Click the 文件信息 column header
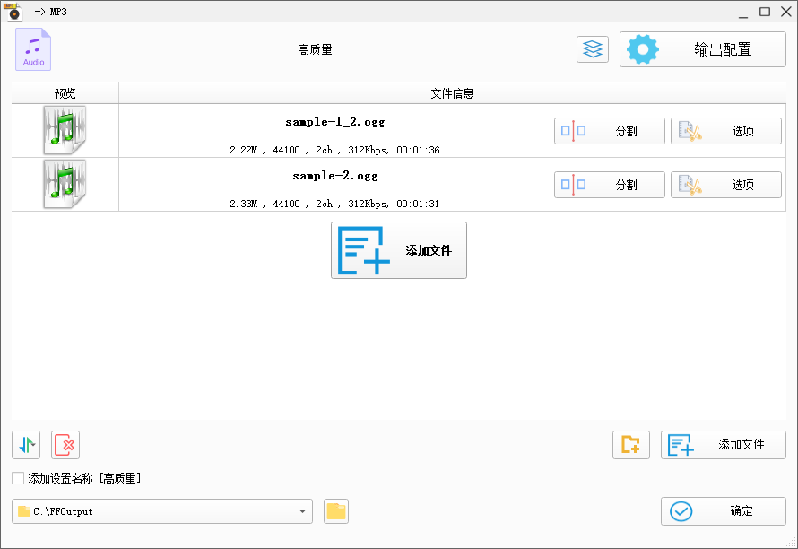Screen dimensions: 798x549 pyautogui.click(x=452, y=93)
